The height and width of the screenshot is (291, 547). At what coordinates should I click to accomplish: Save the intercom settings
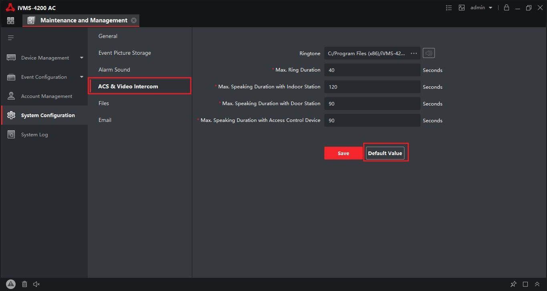coord(343,153)
